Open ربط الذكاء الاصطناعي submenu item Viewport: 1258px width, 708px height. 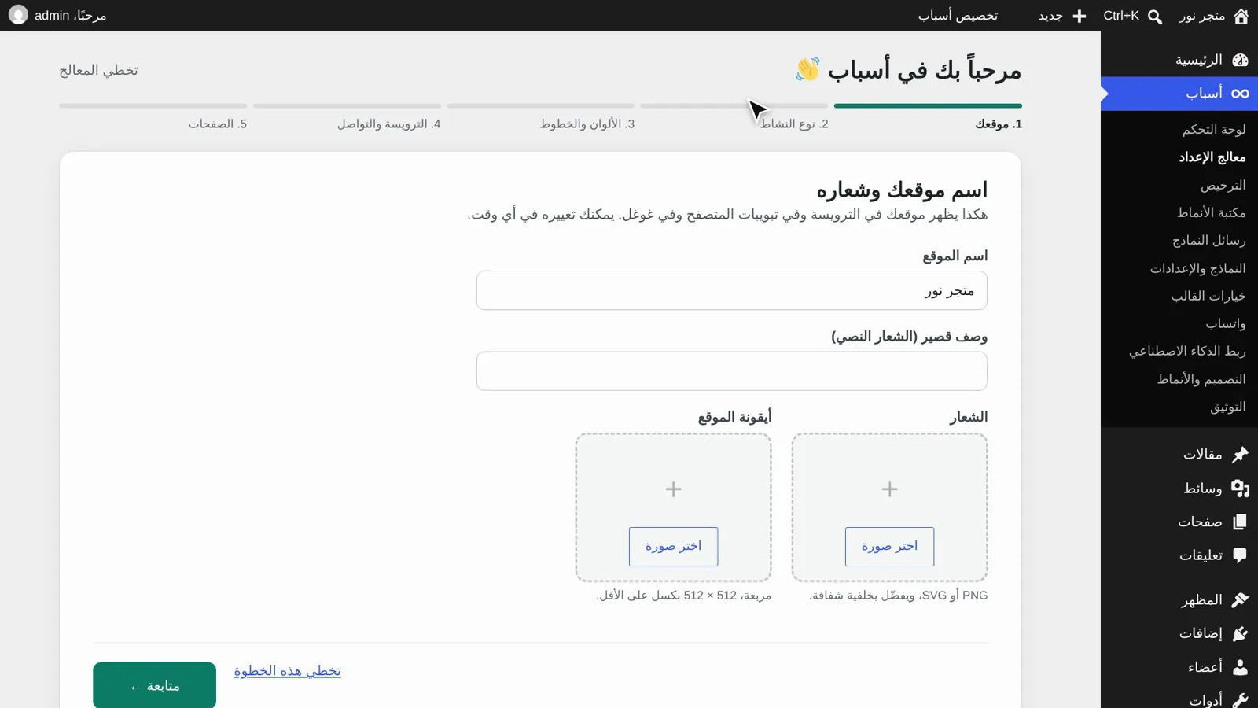[x=1187, y=352]
